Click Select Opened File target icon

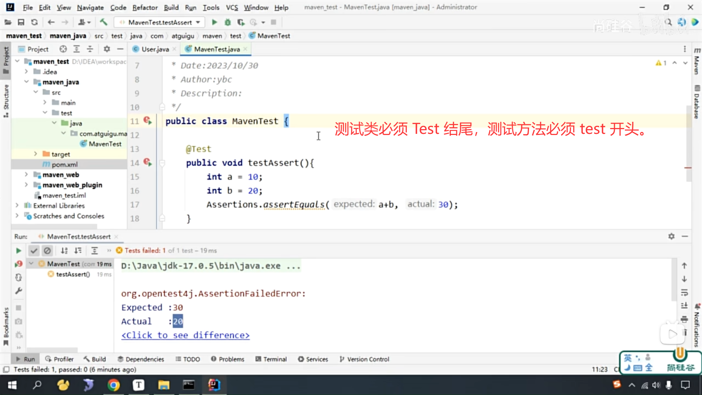[x=63, y=49]
